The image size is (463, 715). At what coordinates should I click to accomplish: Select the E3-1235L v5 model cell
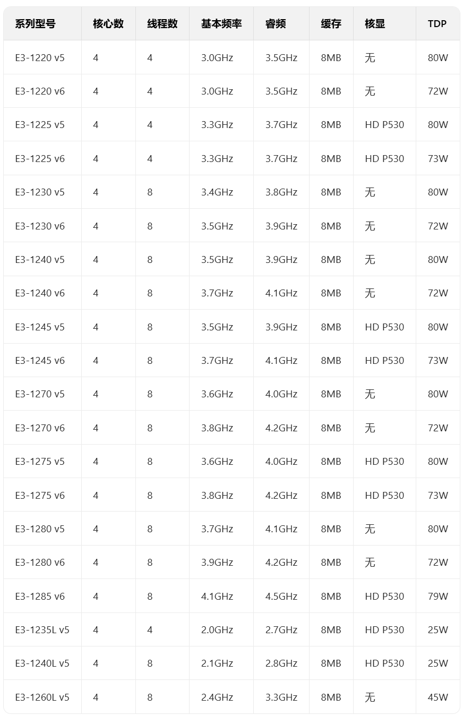pyautogui.click(x=42, y=629)
